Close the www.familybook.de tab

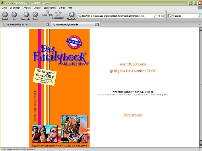coord(97,25)
